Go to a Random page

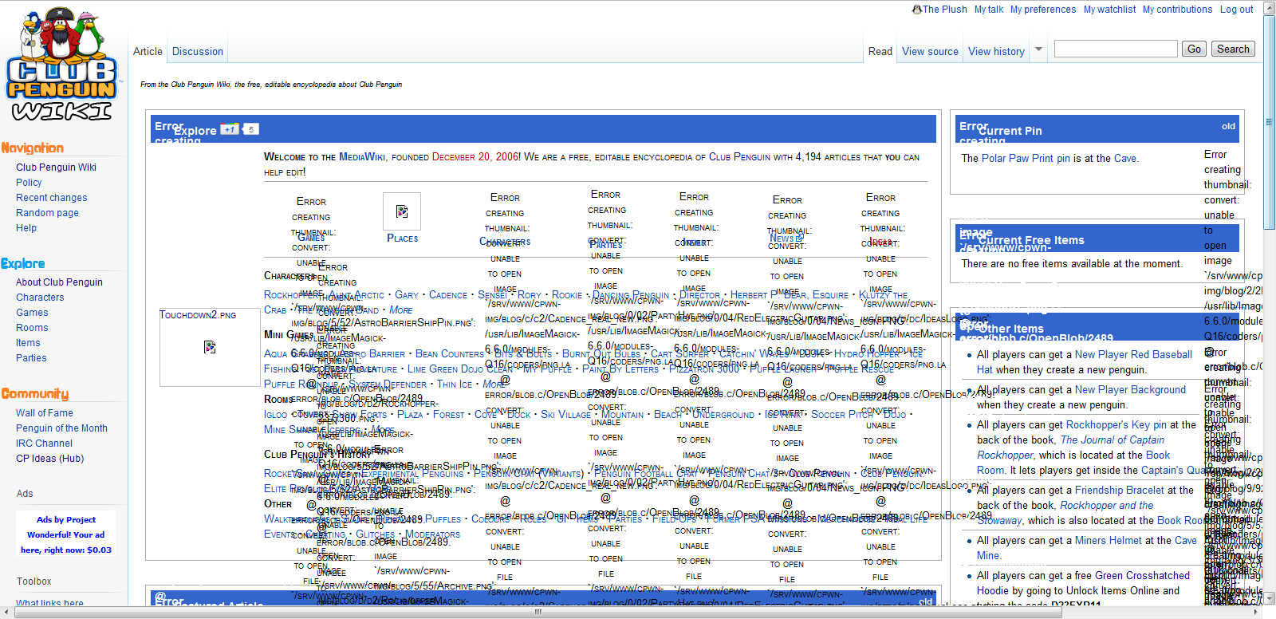pos(47,213)
